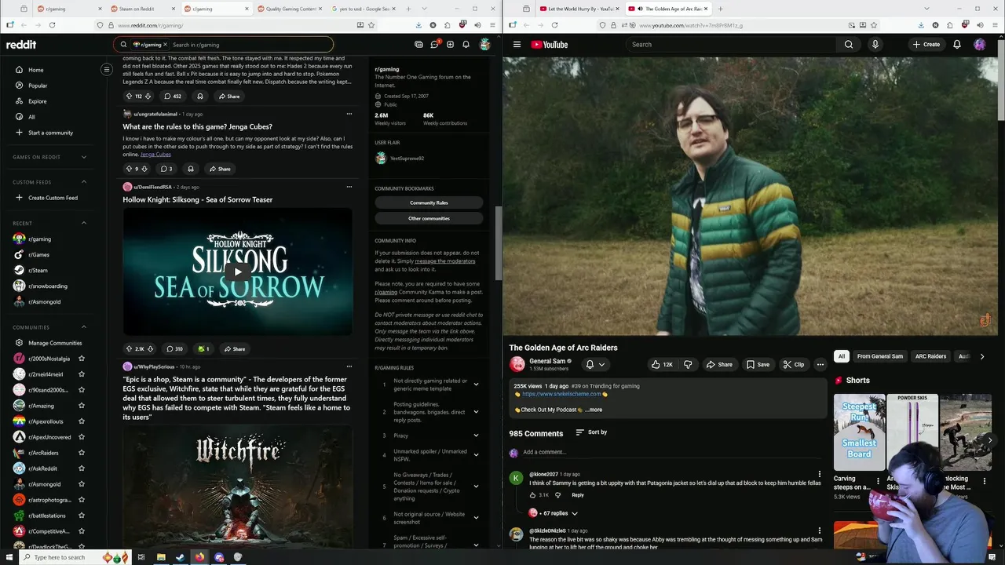The height and width of the screenshot is (565, 1005).
Task: Click the YouTube search magnifier button
Action: [x=849, y=45]
